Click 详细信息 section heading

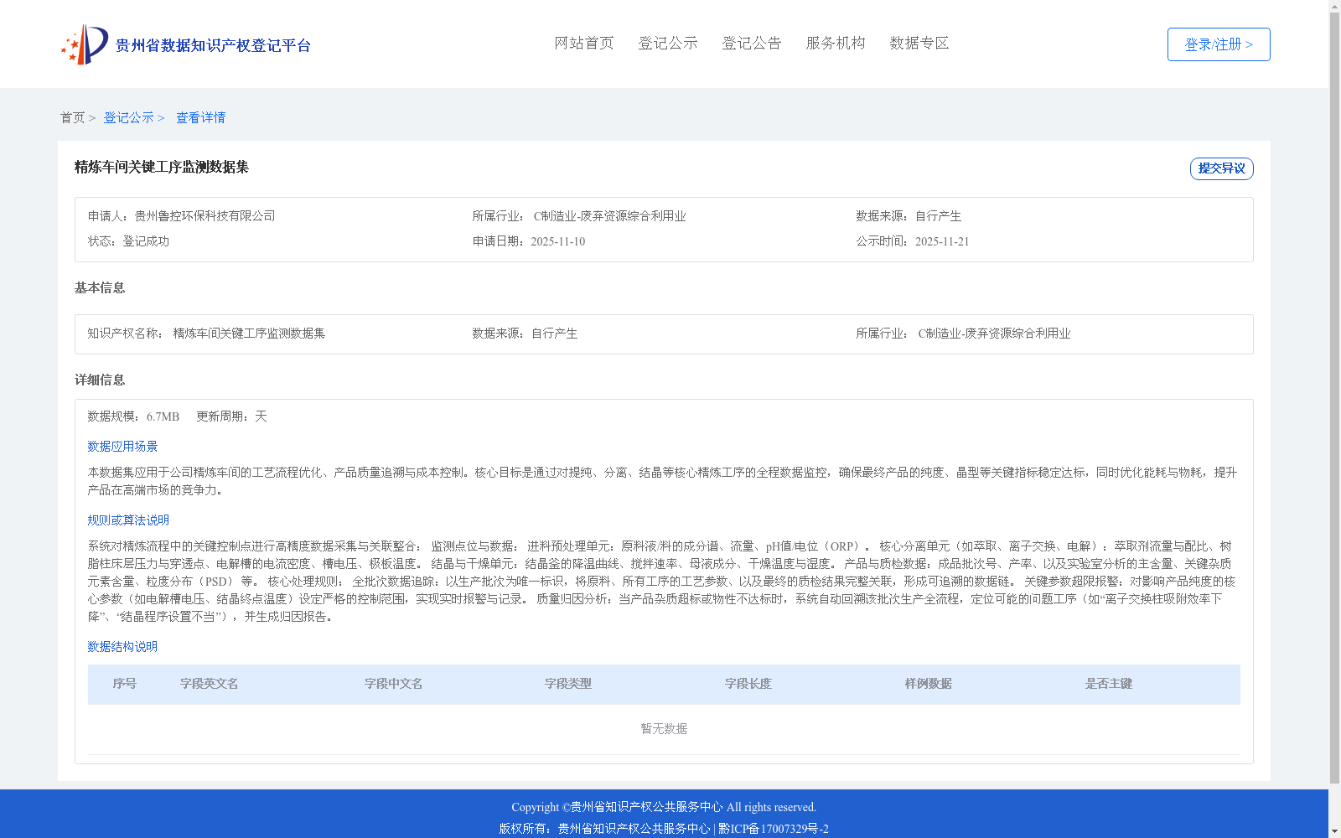point(100,380)
